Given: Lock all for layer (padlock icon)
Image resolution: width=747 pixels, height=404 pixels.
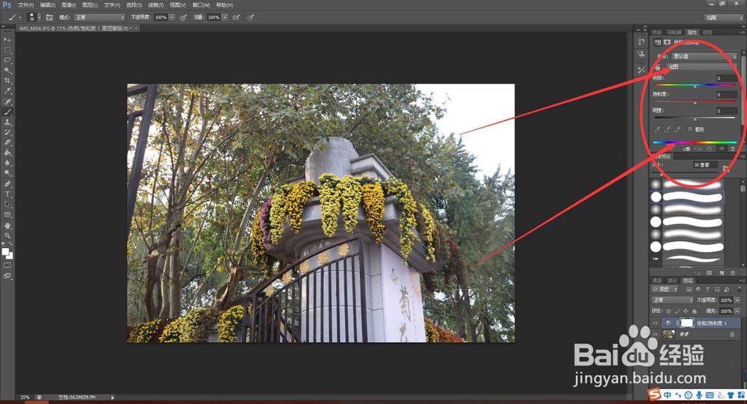Looking at the screenshot, I should coord(694,311).
